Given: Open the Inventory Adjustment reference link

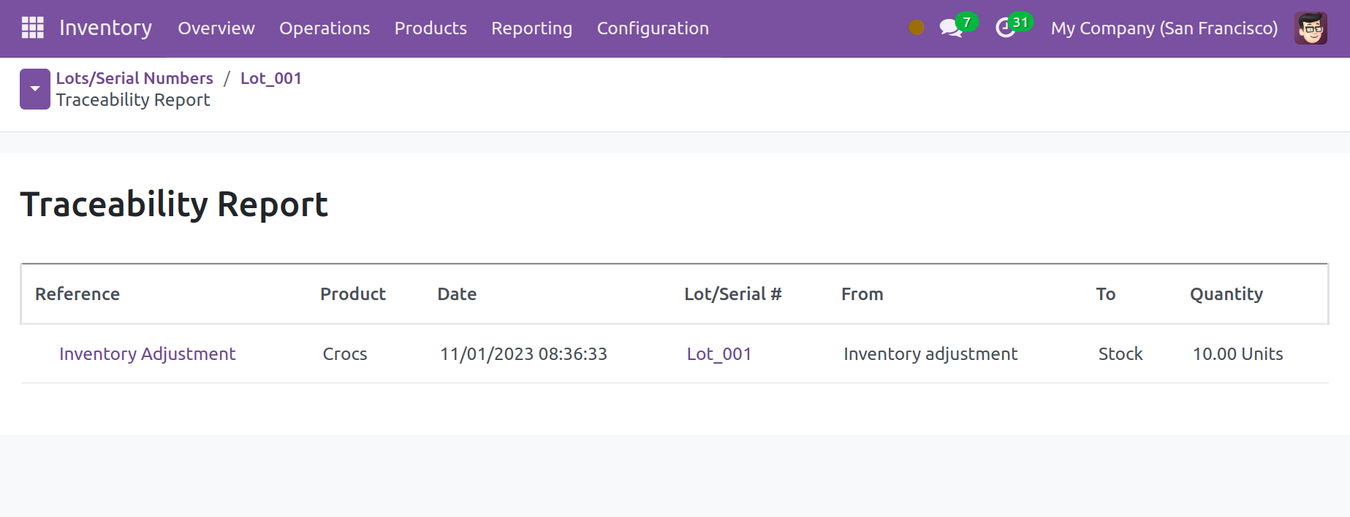Looking at the screenshot, I should tap(147, 354).
